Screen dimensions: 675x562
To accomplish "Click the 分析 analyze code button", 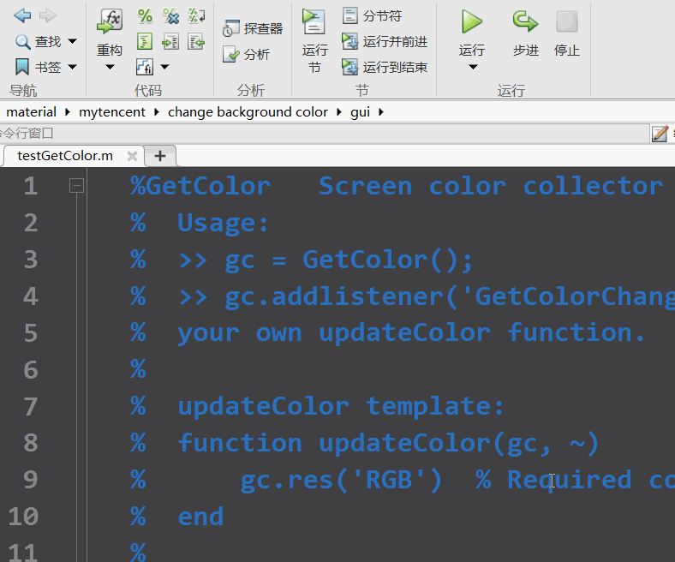I will click(x=246, y=54).
